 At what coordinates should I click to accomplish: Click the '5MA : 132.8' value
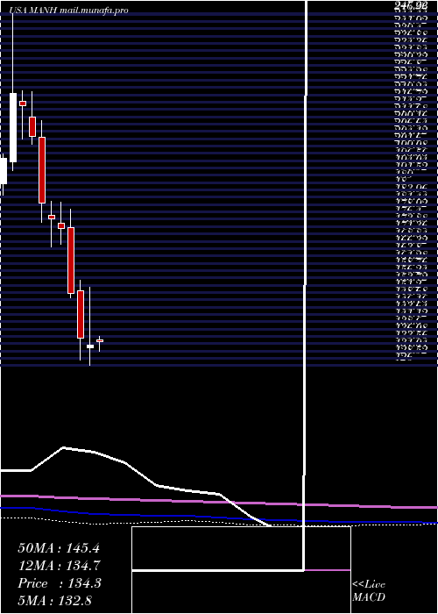(x=54, y=600)
